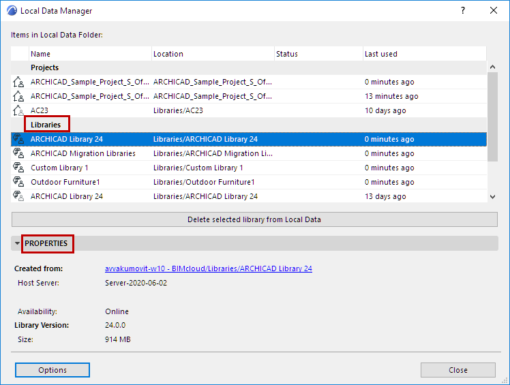Image resolution: width=510 pixels, height=385 pixels.
Task: Select Custom Library 1 name
Action: (x=59, y=168)
